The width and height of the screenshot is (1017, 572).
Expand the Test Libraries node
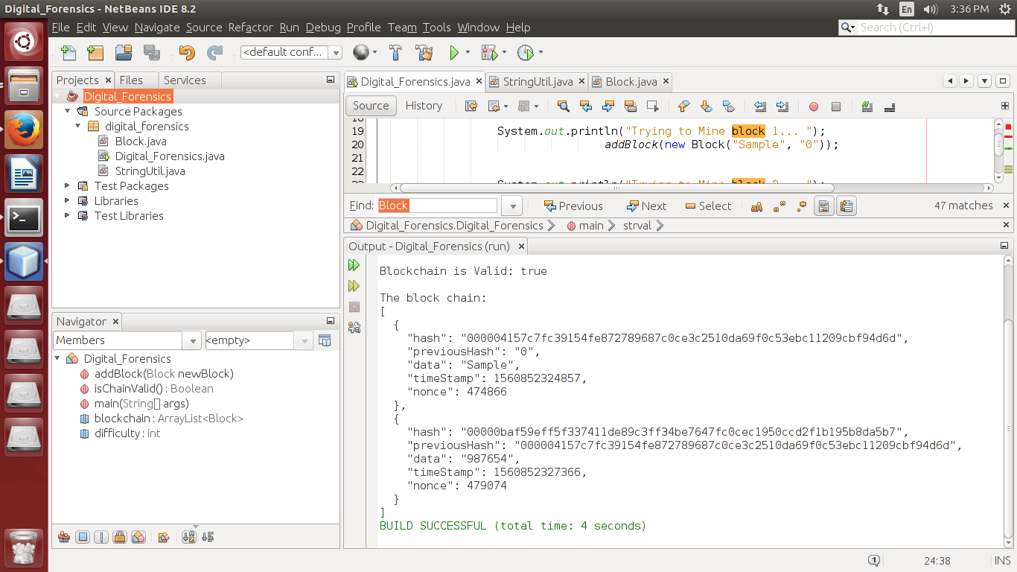(x=68, y=215)
